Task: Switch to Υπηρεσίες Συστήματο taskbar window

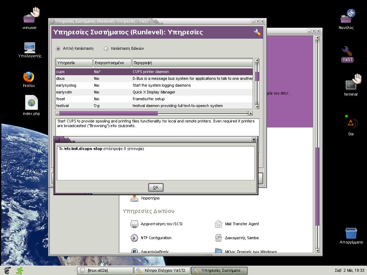Action: 219,271
